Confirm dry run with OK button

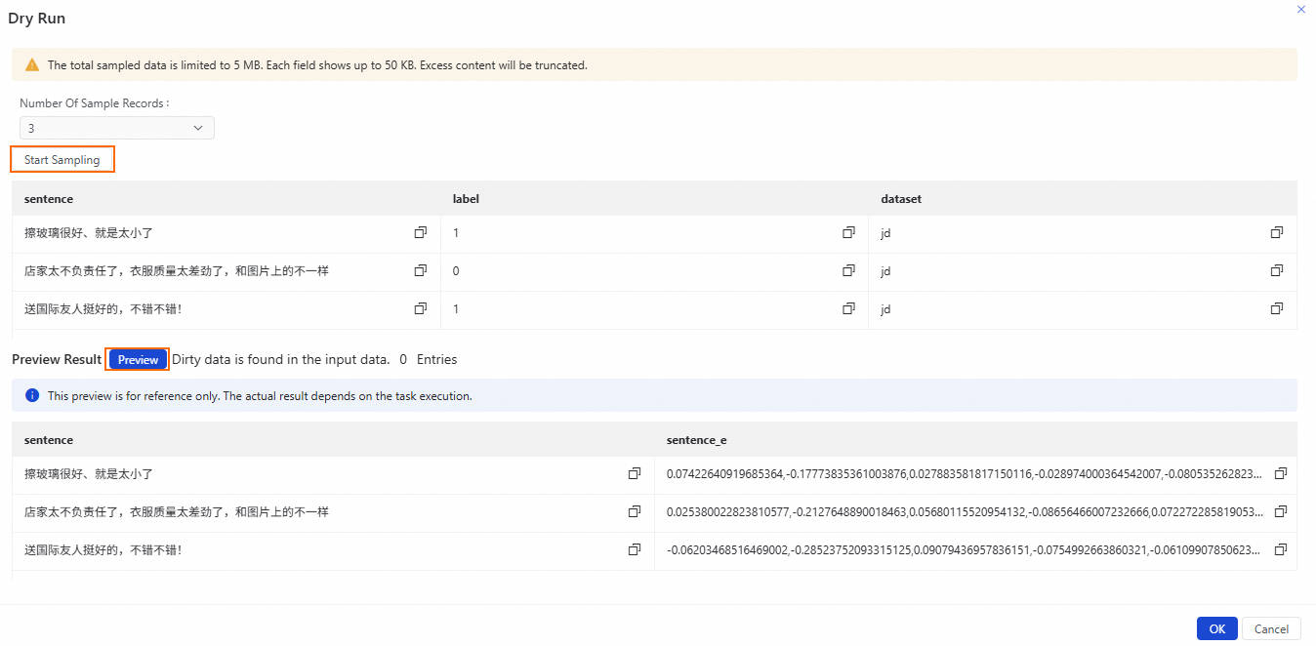(x=1216, y=629)
